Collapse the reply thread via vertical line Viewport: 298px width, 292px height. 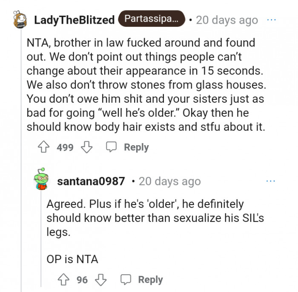41,238
